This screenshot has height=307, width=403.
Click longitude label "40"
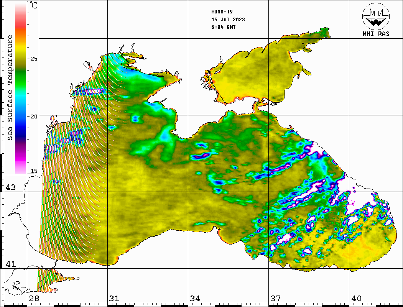click(x=356, y=298)
